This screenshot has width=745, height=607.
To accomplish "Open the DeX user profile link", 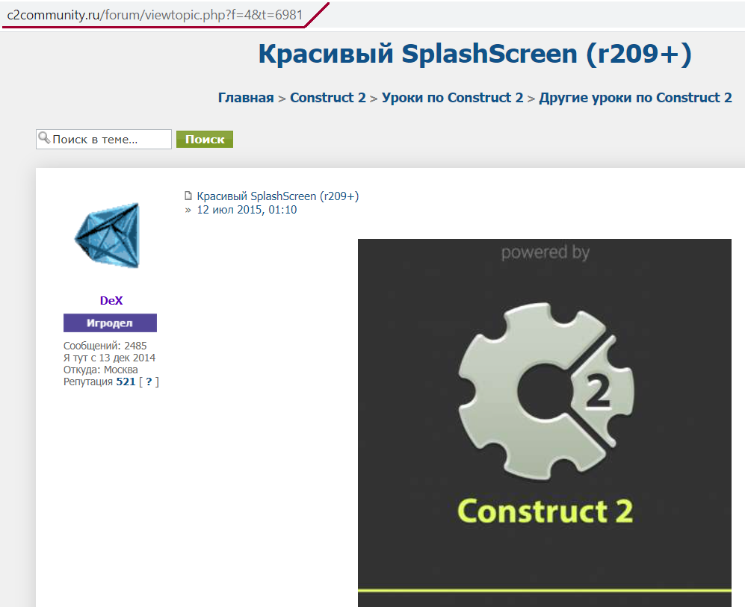I will click(x=111, y=300).
